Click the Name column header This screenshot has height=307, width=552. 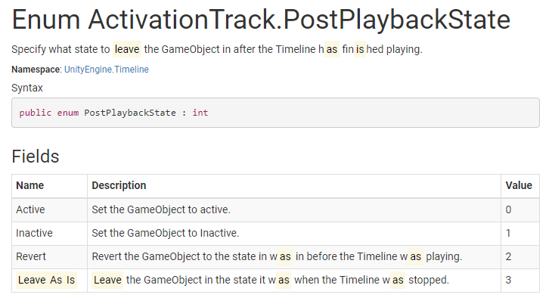(x=30, y=185)
